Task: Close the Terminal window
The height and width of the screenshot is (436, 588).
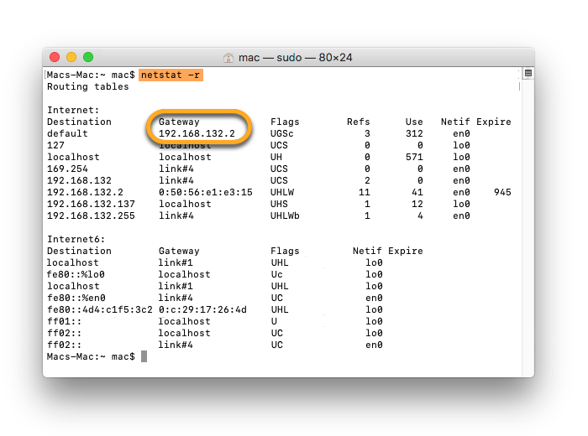Action: coord(55,57)
